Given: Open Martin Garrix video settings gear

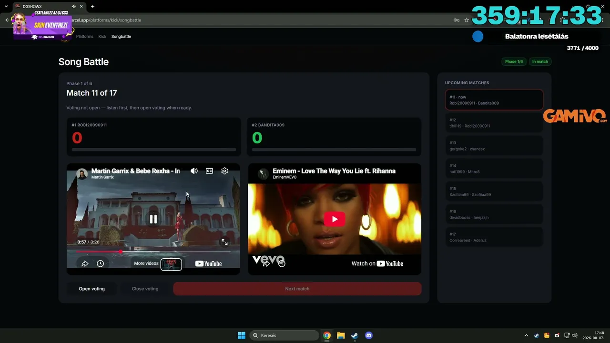Looking at the screenshot, I should (224, 171).
